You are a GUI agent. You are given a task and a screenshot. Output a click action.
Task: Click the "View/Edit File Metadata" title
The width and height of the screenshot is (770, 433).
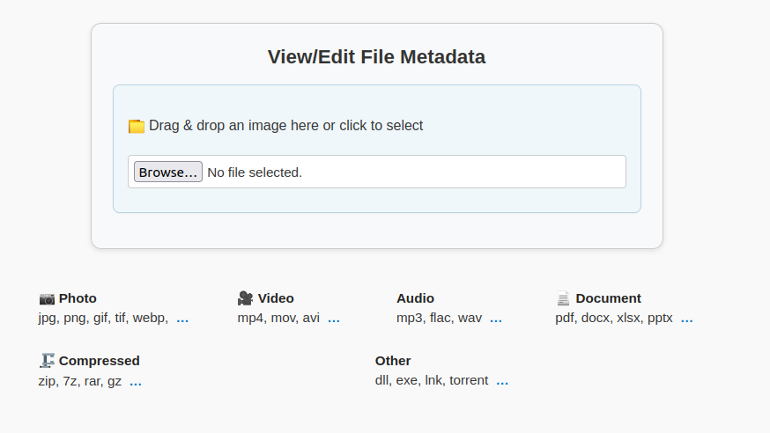(x=376, y=57)
